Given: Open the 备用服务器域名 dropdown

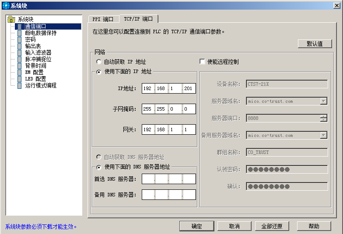Looking at the screenshot, I should click(x=324, y=135).
